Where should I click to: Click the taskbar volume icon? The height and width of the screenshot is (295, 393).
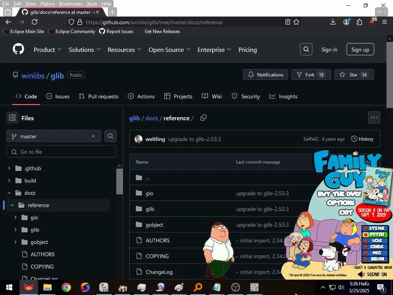coord(341,287)
